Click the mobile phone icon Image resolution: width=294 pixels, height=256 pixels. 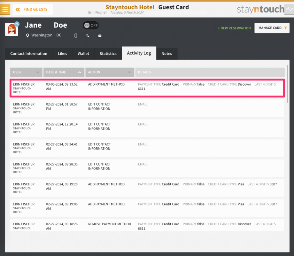point(75,35)
